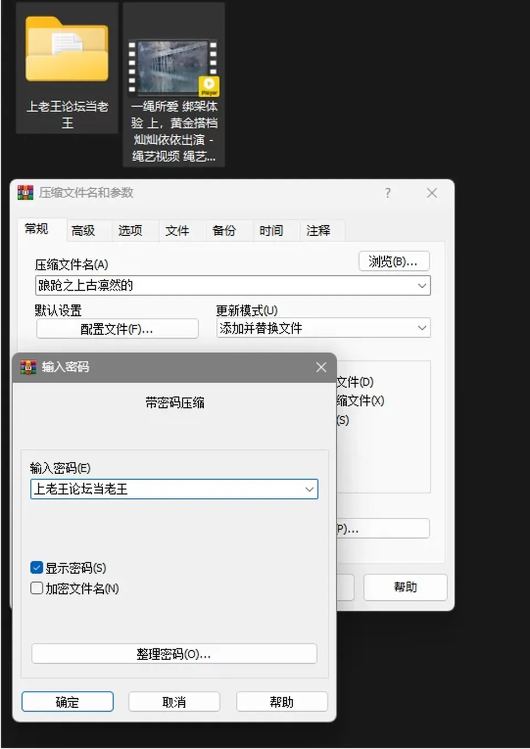Click 帮助 in the 压缩文件名和参数 window

click(405, 587)
